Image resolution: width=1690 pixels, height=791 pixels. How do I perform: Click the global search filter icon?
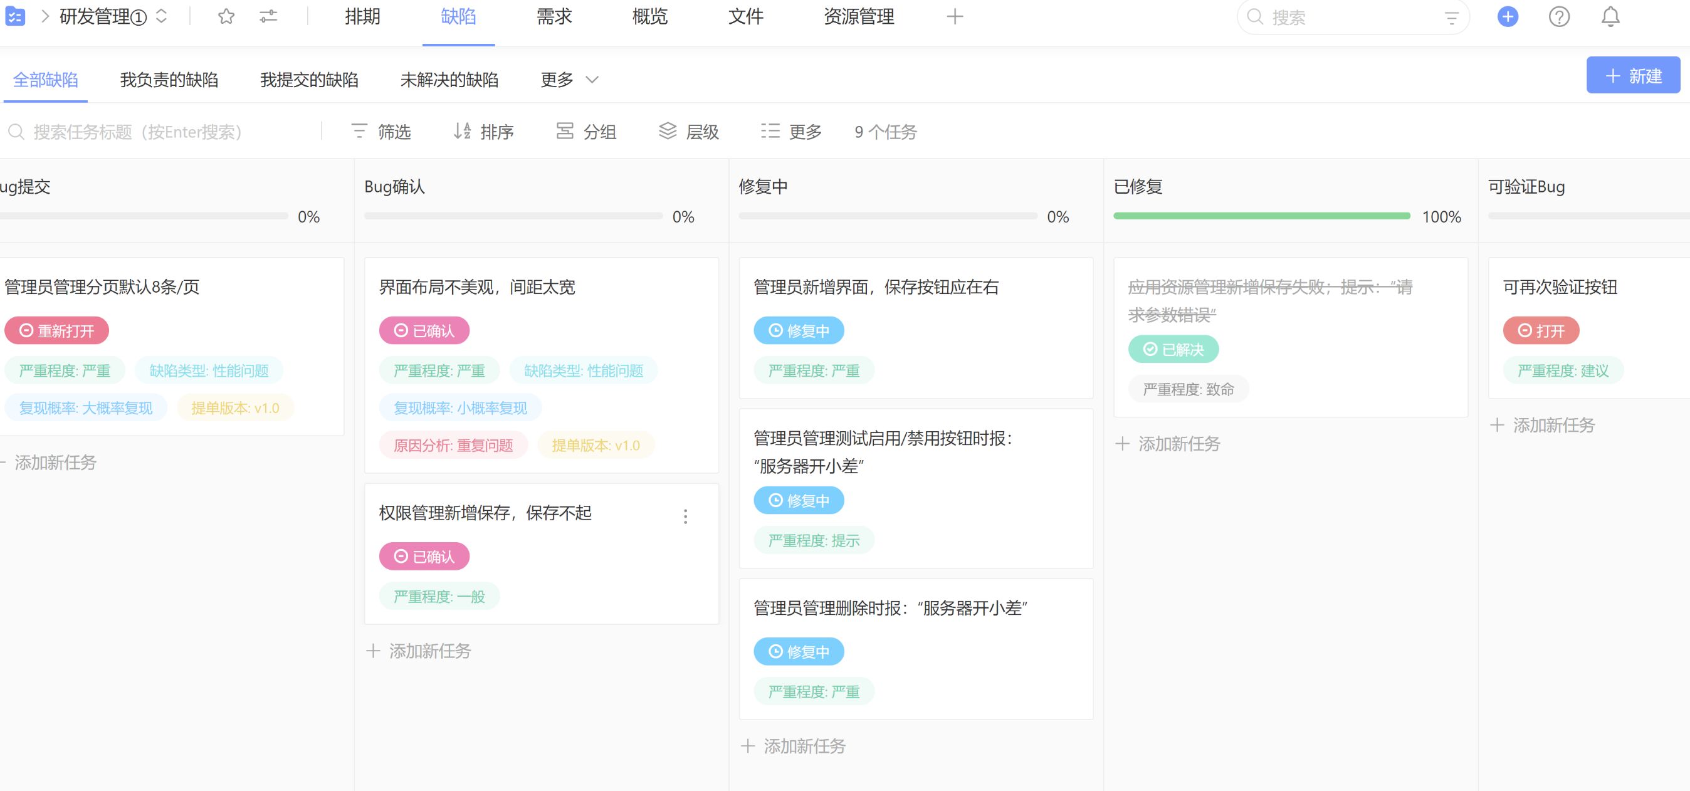click(x=1451, y=18)
